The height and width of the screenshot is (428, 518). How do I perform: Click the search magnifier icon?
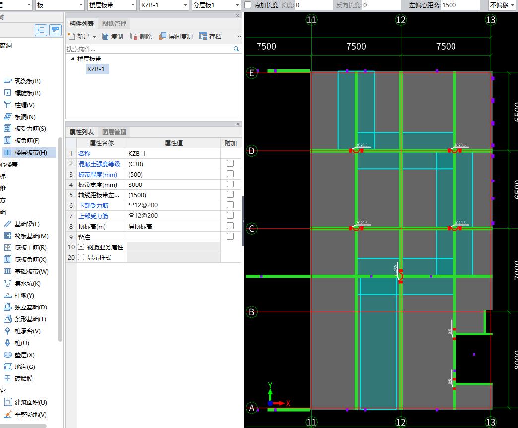pos(236,49)
